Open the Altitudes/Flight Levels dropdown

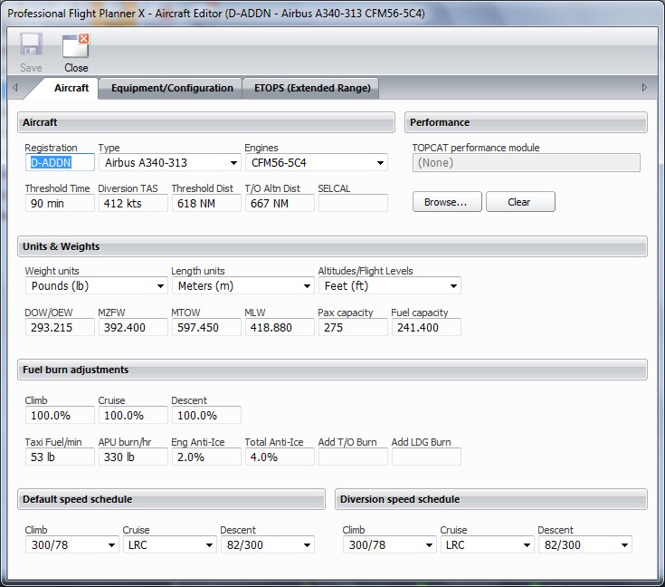[390, 286]
